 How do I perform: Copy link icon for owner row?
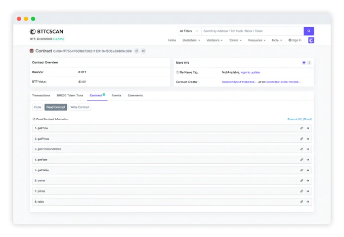point(302,180)
